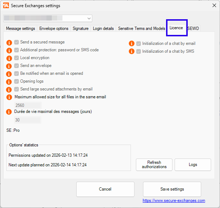
Task: Toggle Be notified when email is opened
Action: pos(17,73)
